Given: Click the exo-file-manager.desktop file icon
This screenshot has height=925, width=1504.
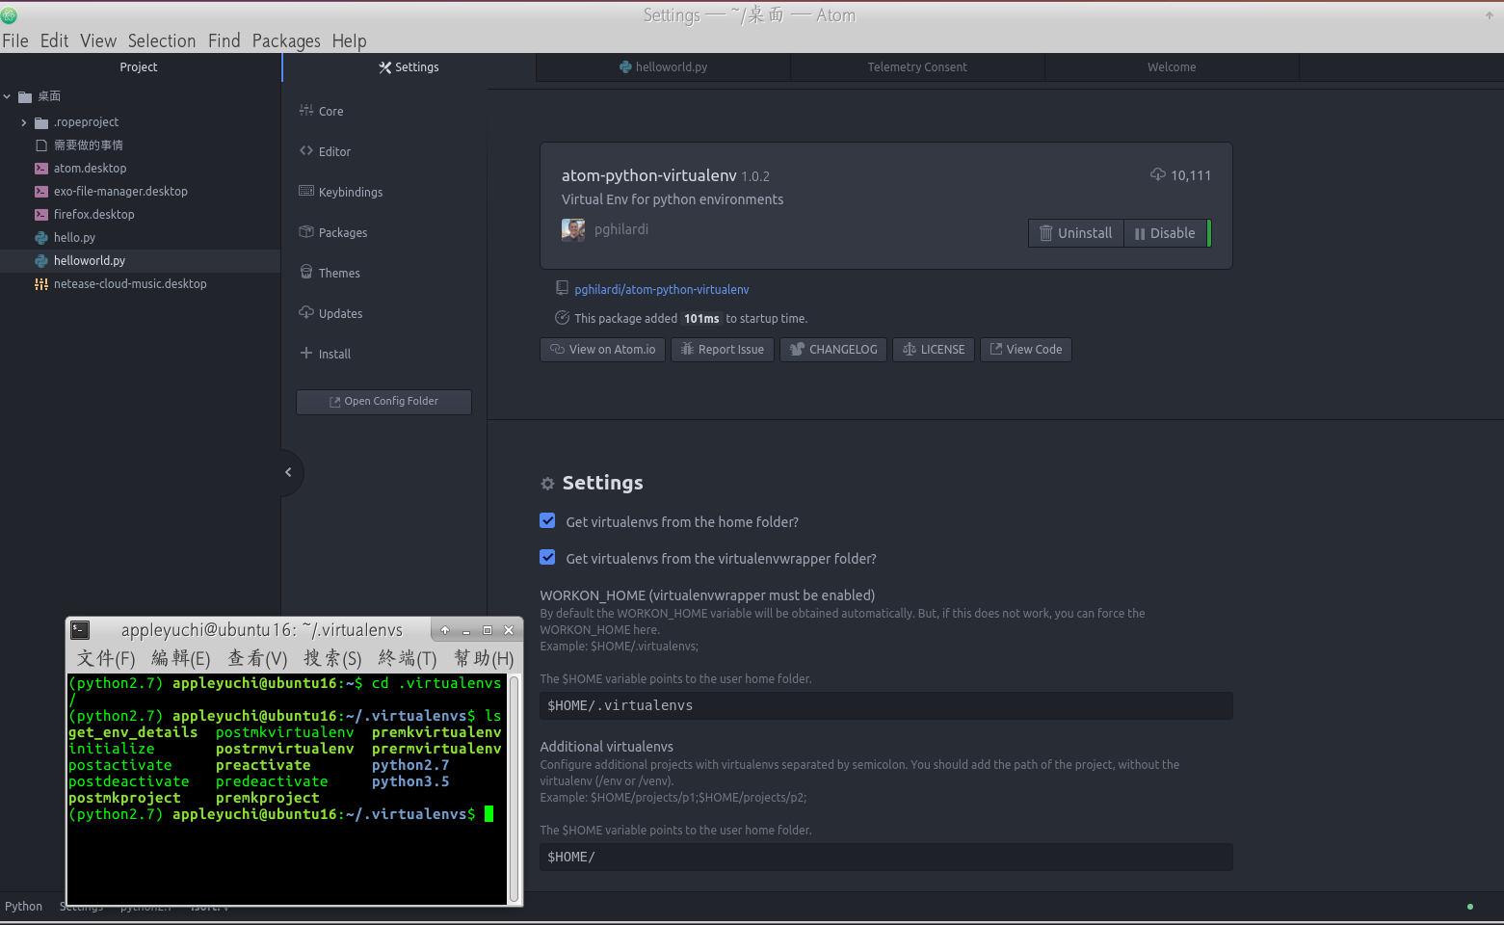Looking at the screenshot, I should [x=41, y=191].
